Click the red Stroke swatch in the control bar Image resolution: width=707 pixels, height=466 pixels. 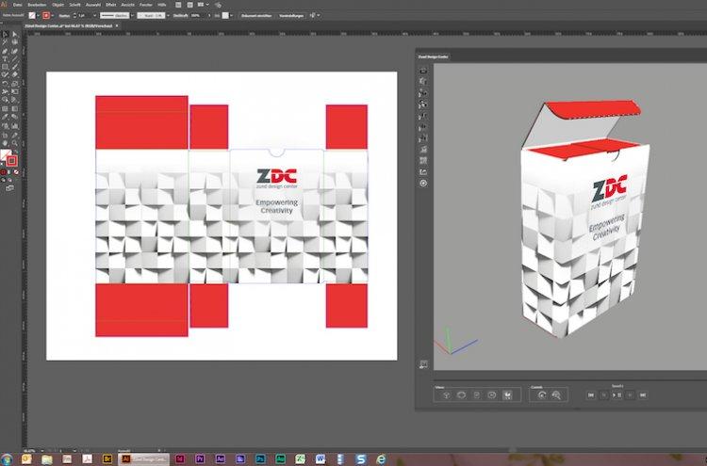point(46,15)
